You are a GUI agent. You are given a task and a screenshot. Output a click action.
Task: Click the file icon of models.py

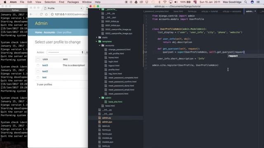click(99, 138)
